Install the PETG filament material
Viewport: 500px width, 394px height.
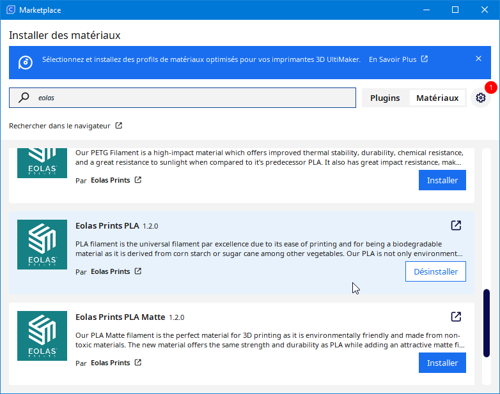tap(442, 180)
